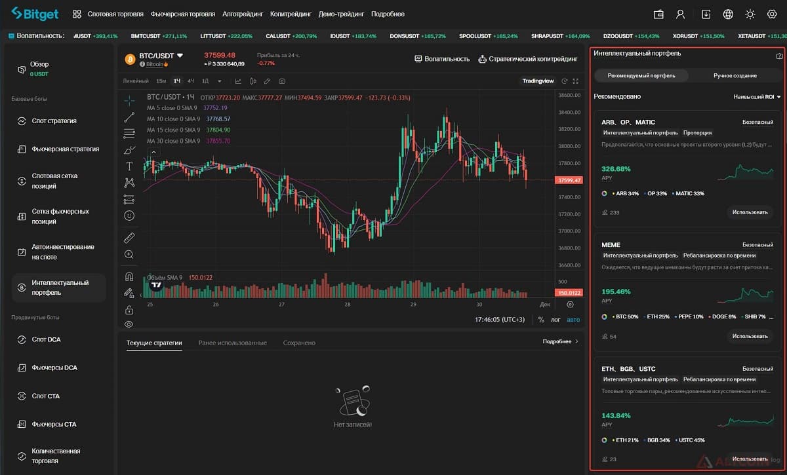The height and width of the screenshot is (475, 787).
Task: Open 'Стратегический копитрейдинг' link
Action: pyautogui.click(x=529, y=59)
